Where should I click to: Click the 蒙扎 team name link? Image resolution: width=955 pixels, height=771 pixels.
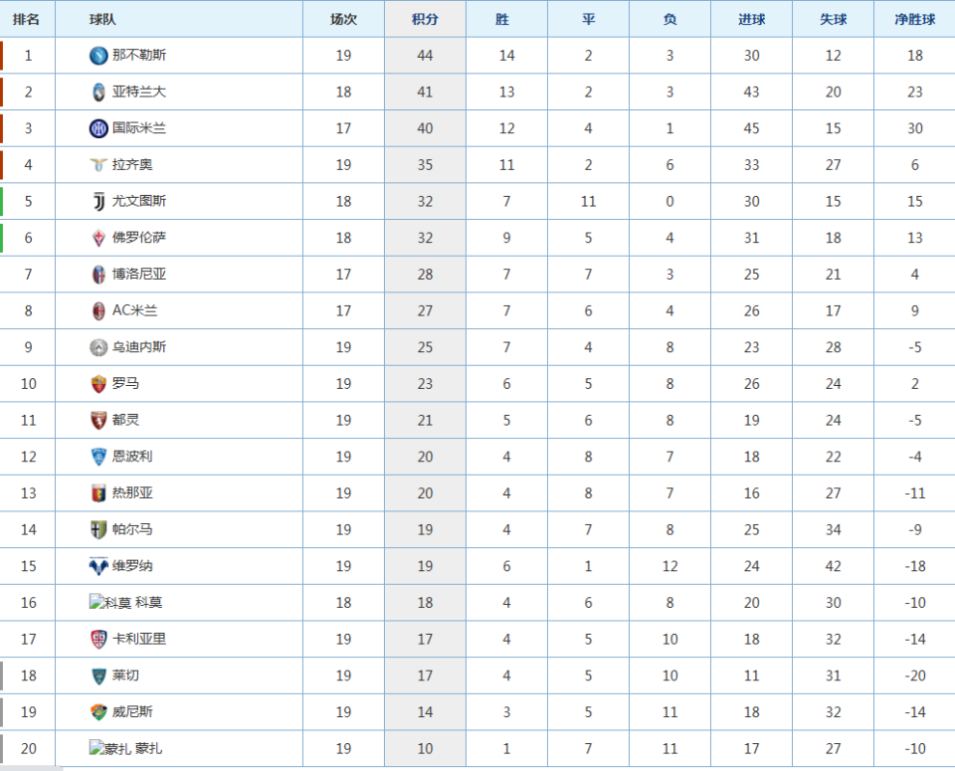coord(149,749)
